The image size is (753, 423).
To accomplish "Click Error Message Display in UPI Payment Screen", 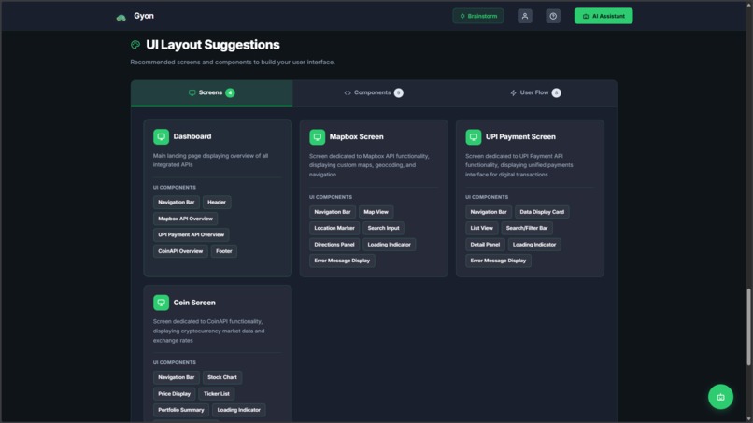I will (498, 261).
